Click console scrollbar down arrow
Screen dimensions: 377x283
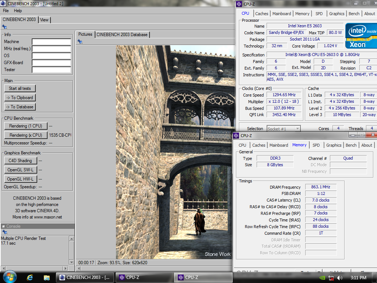coord(71,262)
